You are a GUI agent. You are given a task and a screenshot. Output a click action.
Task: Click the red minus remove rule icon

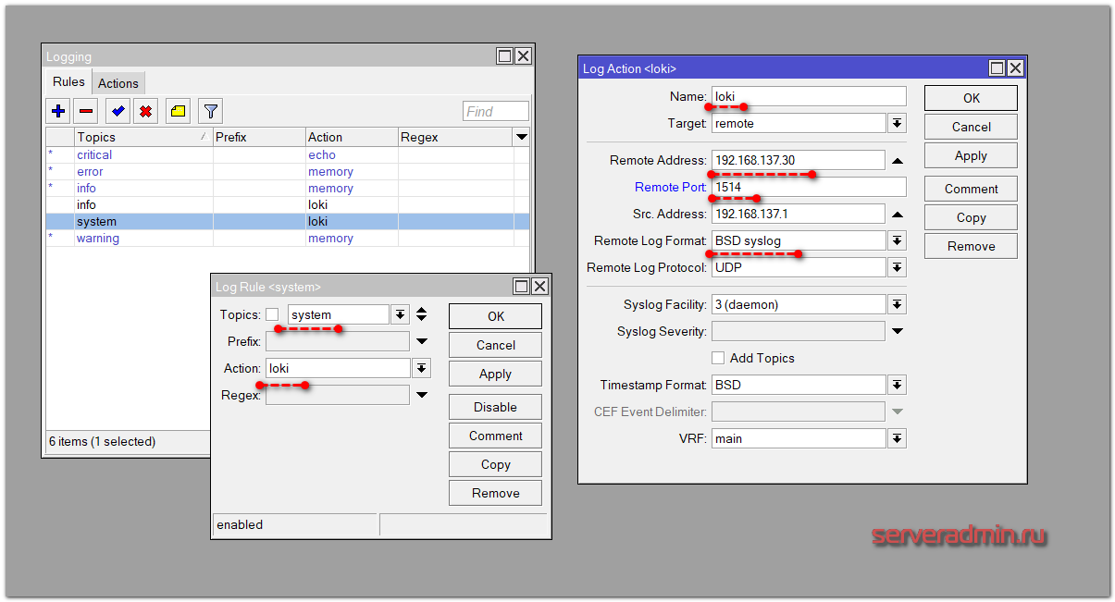(86, 112)
